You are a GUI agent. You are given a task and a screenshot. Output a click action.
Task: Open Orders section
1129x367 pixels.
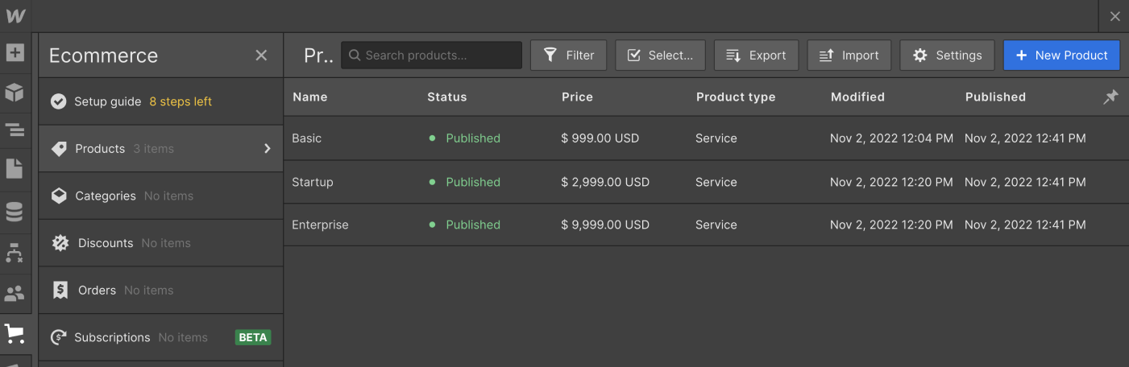pyautogui.click(x=161, y=290)
